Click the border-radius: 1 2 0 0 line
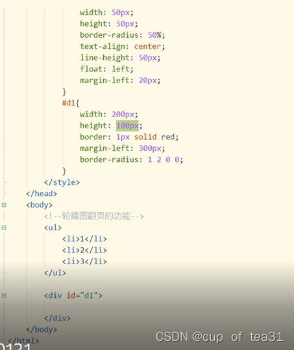Viewport: 294px width, 350px height. click(131, 159)
